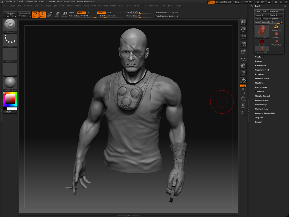Select the Rotate mode button in top shelf
This screenshot has height=217, width=289.
point(64,14)
